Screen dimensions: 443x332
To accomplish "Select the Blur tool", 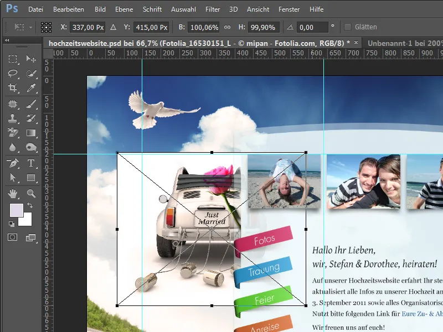I will click(x=13, y=147).
